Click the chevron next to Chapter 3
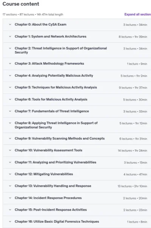The height and width of the screenshot is (228, 151). [10, 64]
